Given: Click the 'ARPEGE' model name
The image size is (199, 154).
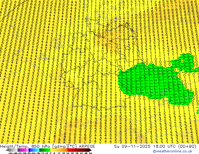Looking at the screenshot, I should click(87, 146).
